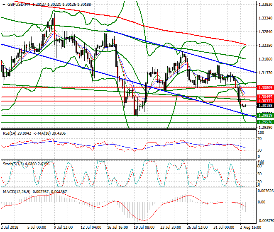
Task: Click the current price label 1.30188
Action: point(265,106)
